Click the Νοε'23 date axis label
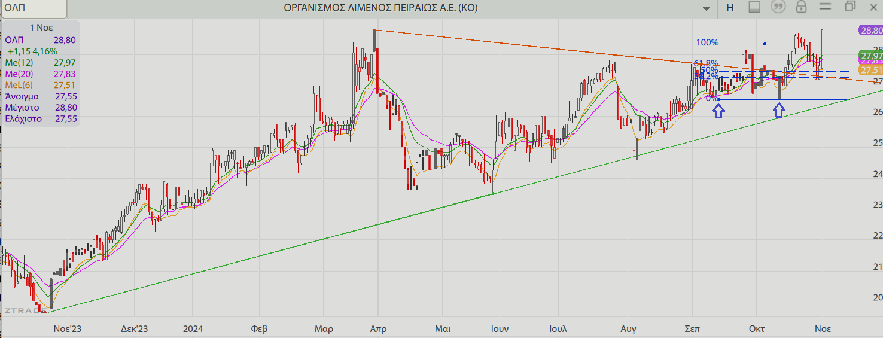Screen dimensions: 883x338 click(67, 328)
